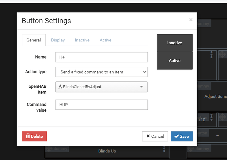This screenshot has width=227, height=160.
Task: Open the Blinds Up widget ellipsis menu
Action: click(x=164, y=149)
